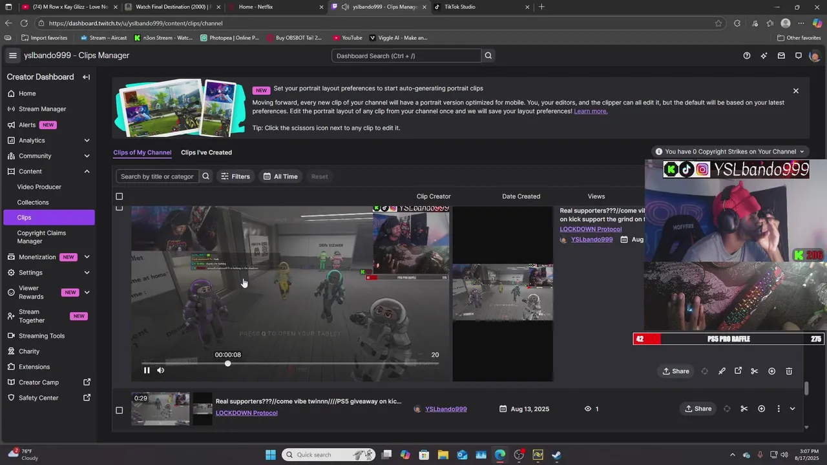Tick the checkbox of the Aug 13 clip row
This screenshot has width=827, height=465.
(119, 410)
